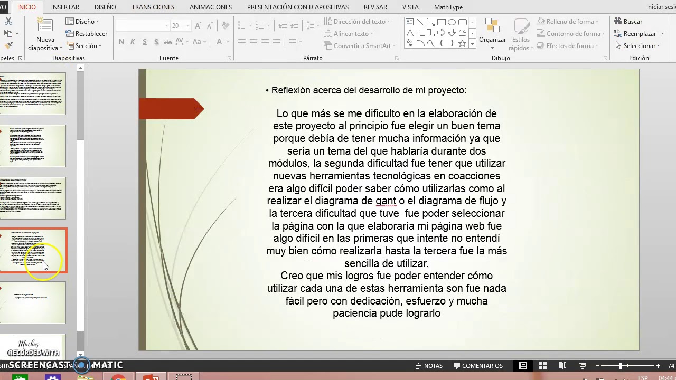
Task: Open the font size 20 dropdown
Action: 187,25
